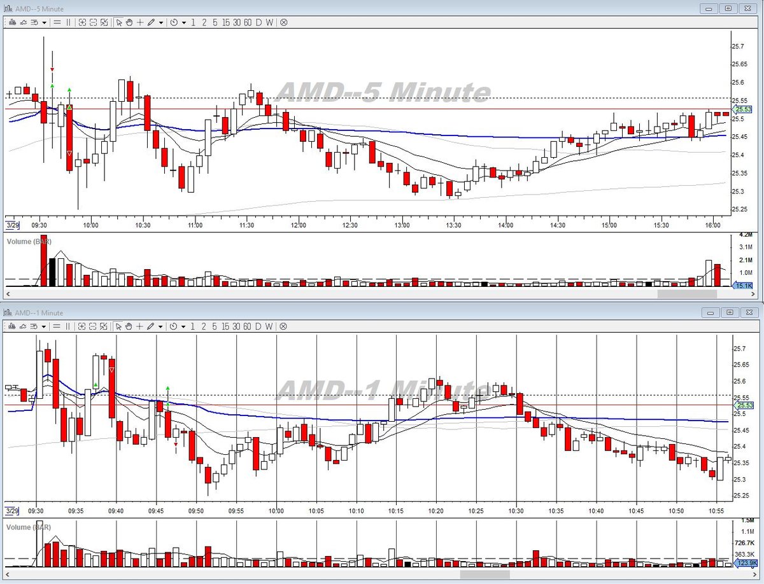Click horizontal scrollbar thumb of 5 Minute chart

click(687, 294)
